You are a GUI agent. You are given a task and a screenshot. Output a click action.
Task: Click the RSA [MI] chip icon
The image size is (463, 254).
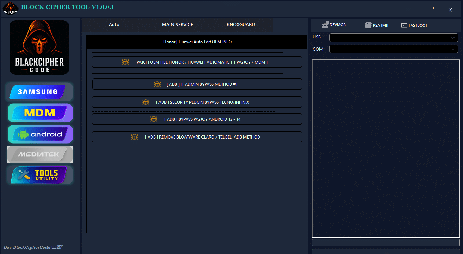point(368,25)
